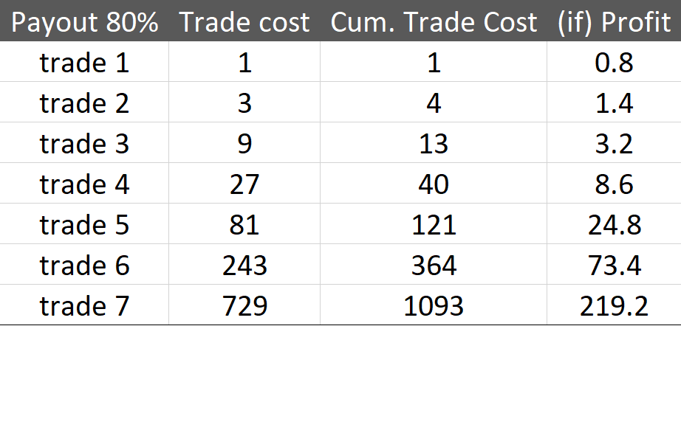The width and height of the screenshot is (681, 444).
Task: Select the cumulative cost cell showing 121
Action: click(x=434, y=223)
